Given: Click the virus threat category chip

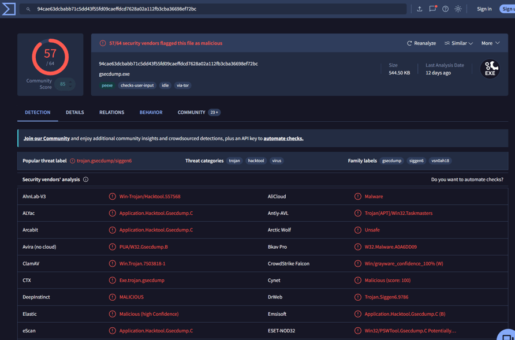Looking at the screenshot, I should pos(277,161).
